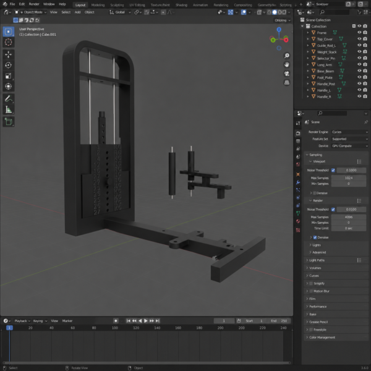
Task: Open the Object properties tab icon
Action: click(x=298, y=174)
